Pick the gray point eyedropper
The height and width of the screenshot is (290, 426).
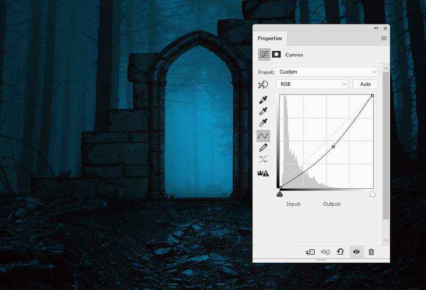pyautogui.click(x=263, y=111)
